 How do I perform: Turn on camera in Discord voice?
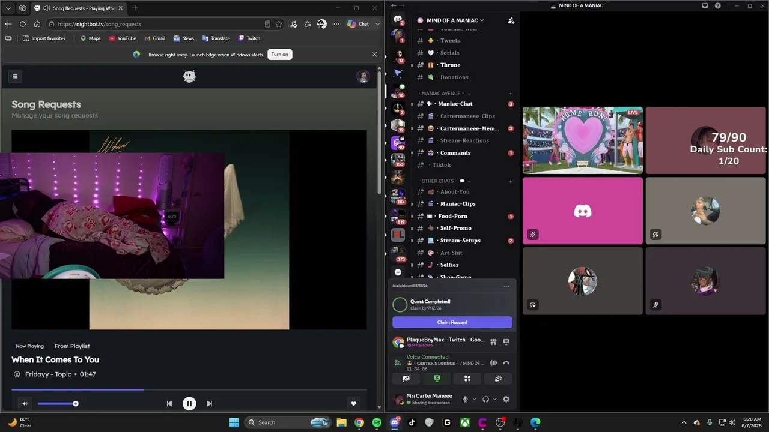click(x=406, y=379)
